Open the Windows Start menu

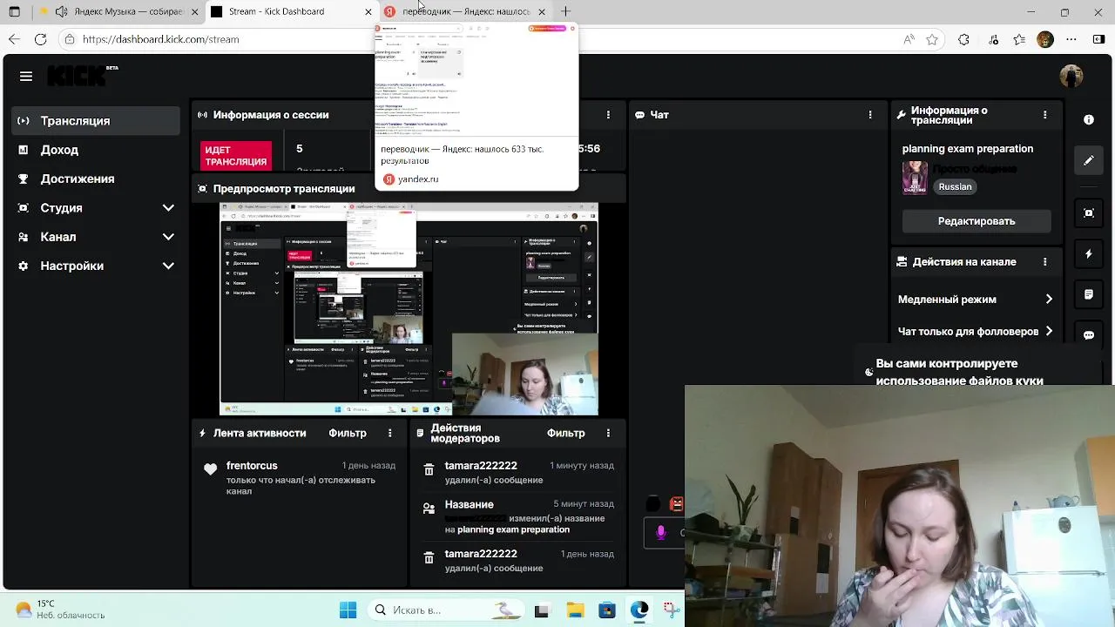point(348,610)
